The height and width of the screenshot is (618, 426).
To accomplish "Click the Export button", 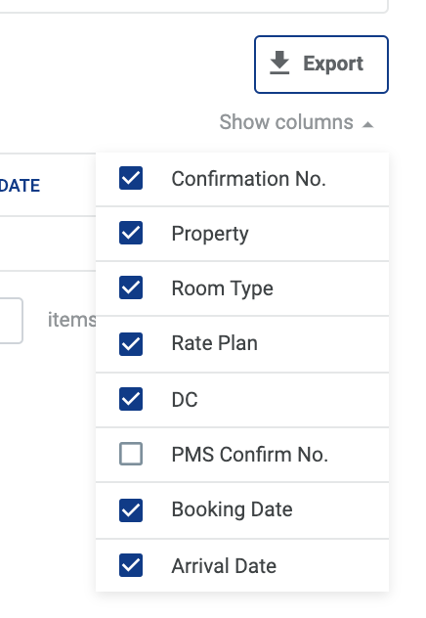I will [321, 65].
